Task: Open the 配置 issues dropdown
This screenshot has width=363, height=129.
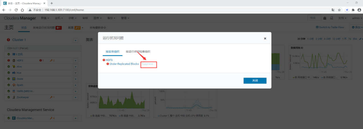Action: coord(76,28)
